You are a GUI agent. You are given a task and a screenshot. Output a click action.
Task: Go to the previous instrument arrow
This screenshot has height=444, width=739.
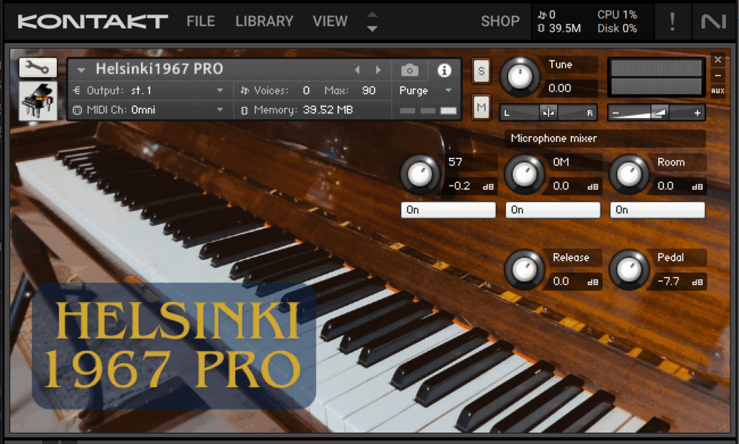point(357,70)
